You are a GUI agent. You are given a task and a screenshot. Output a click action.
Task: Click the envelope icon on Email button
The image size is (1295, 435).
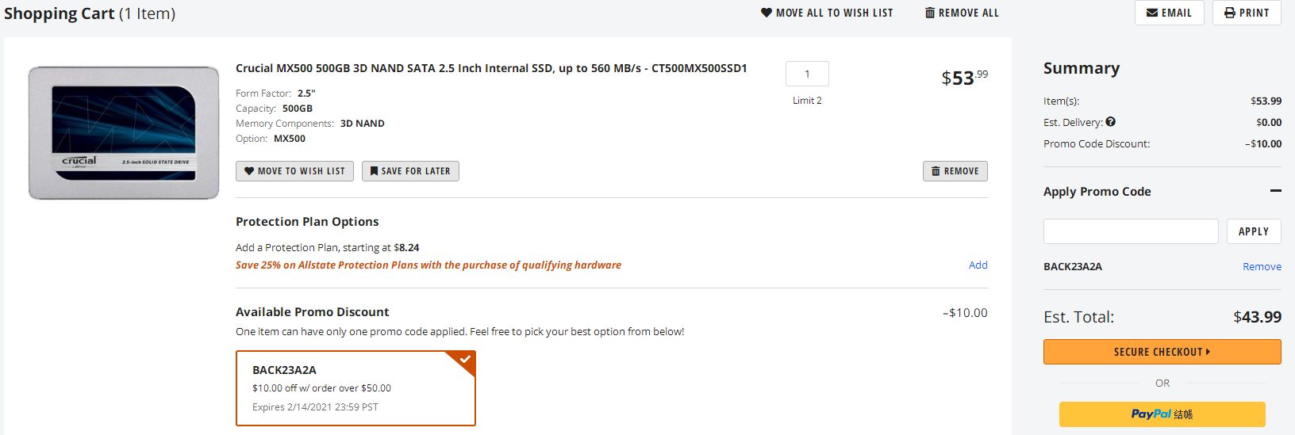tap(1152, 13)
